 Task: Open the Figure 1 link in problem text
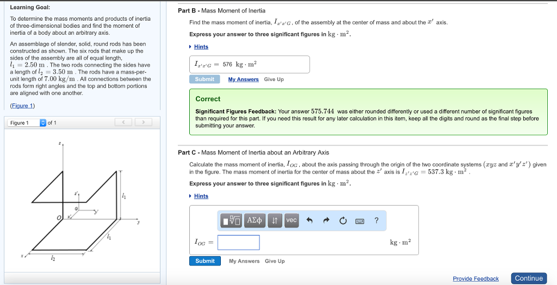22,106
